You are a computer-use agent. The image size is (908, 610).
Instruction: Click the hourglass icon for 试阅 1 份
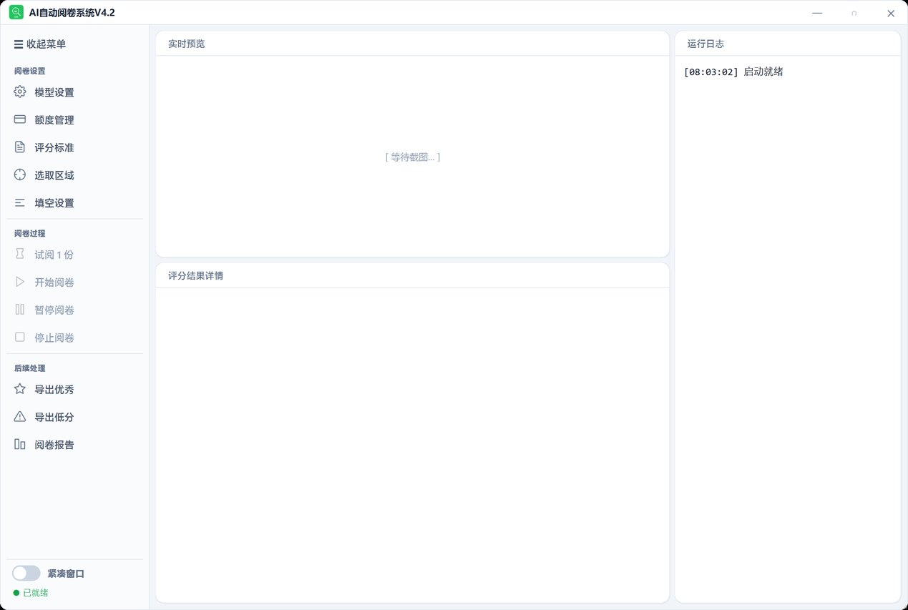[x=20, y=255]
